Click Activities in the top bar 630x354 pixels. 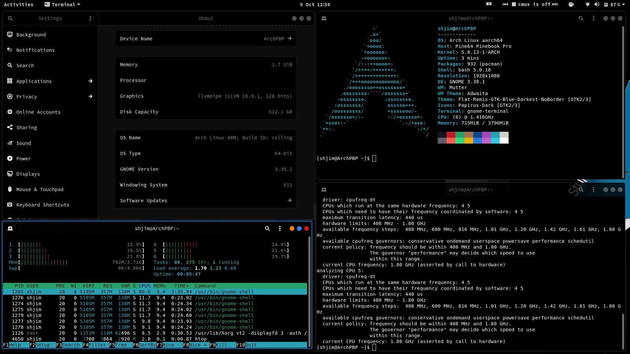pos(19,5)
